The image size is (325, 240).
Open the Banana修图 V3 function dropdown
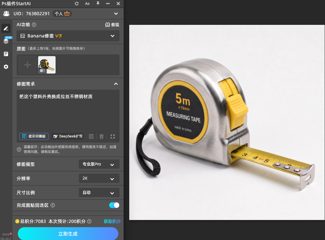(x=68, y=36)
